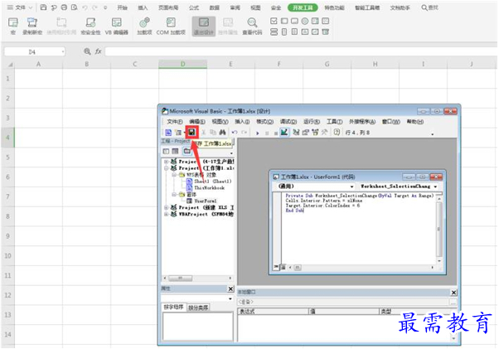Insert a checkbox control from the ribbon
The image size is (499, 349).
pos(274,21)
